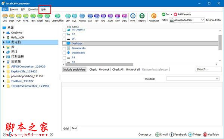Viewport: 224px width, 139px height.
Task: Pick TIFF output icon
Action: (118, 16)
